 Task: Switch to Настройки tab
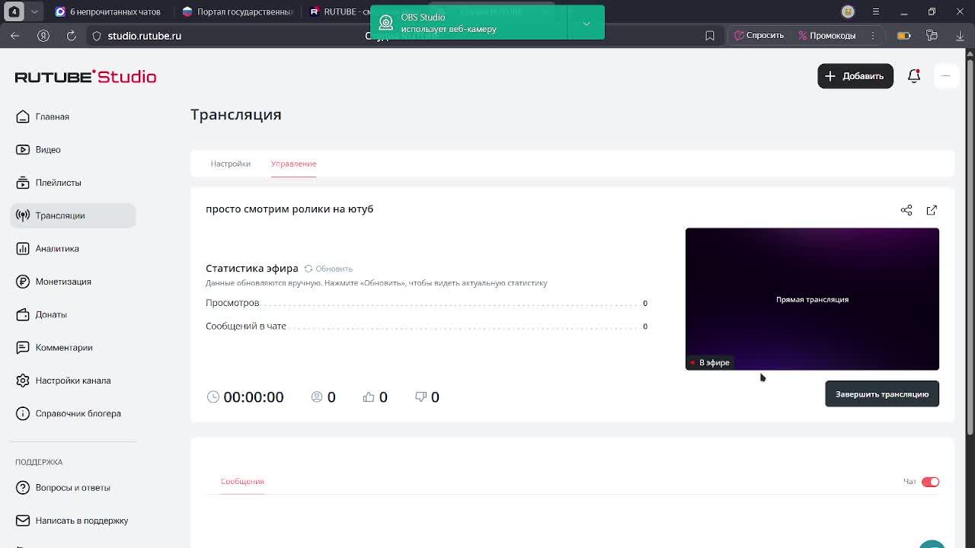coord(230,164)
